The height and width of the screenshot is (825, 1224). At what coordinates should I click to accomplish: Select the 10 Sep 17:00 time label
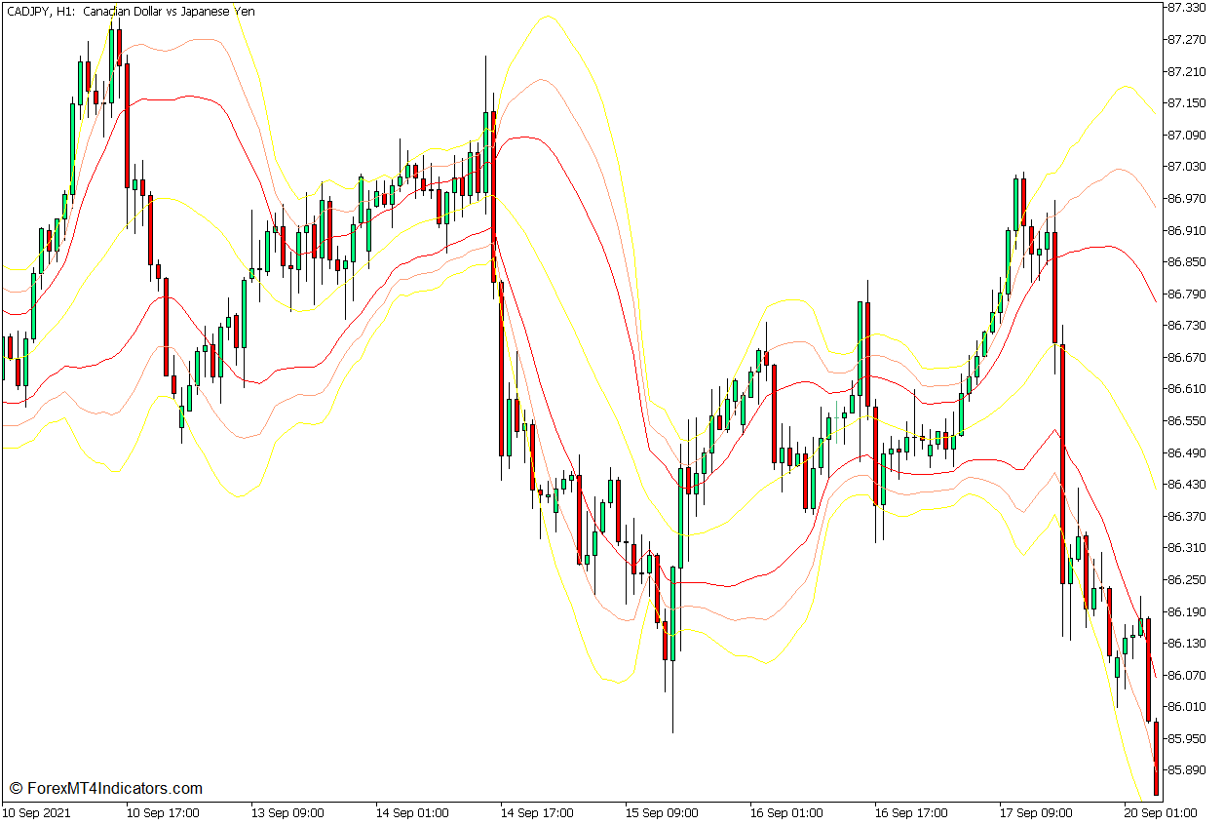click(x=163, y=812)
